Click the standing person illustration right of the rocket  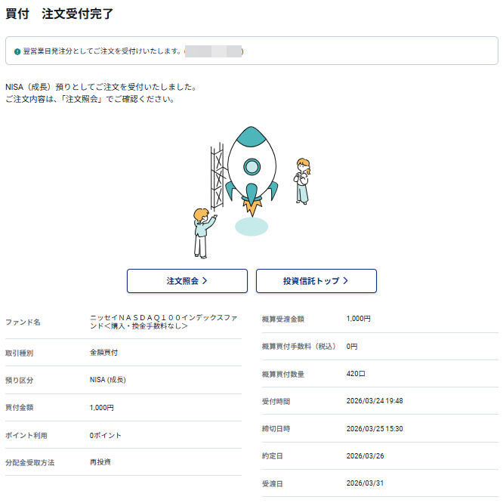pos(303,180)
